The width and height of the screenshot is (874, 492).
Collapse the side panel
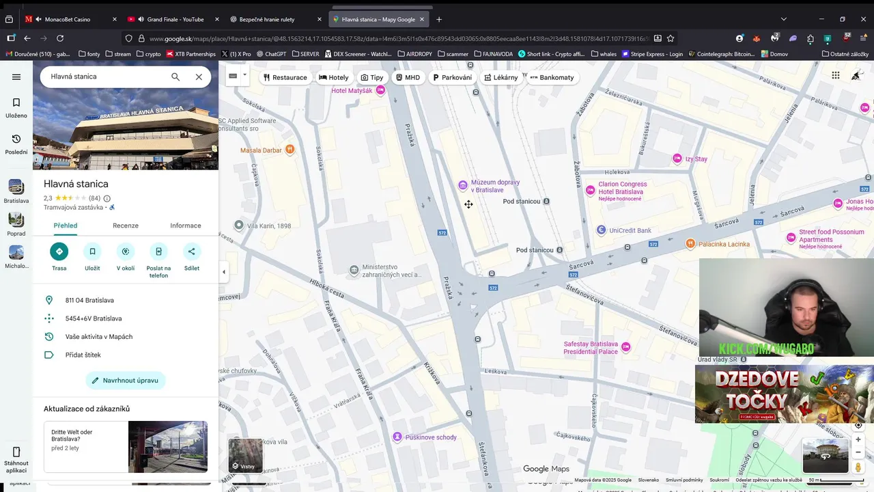point(223,272)
